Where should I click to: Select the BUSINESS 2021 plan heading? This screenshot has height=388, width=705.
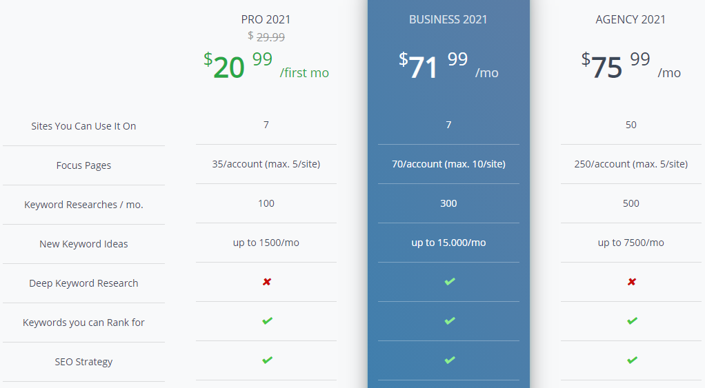tap(448, 19)
